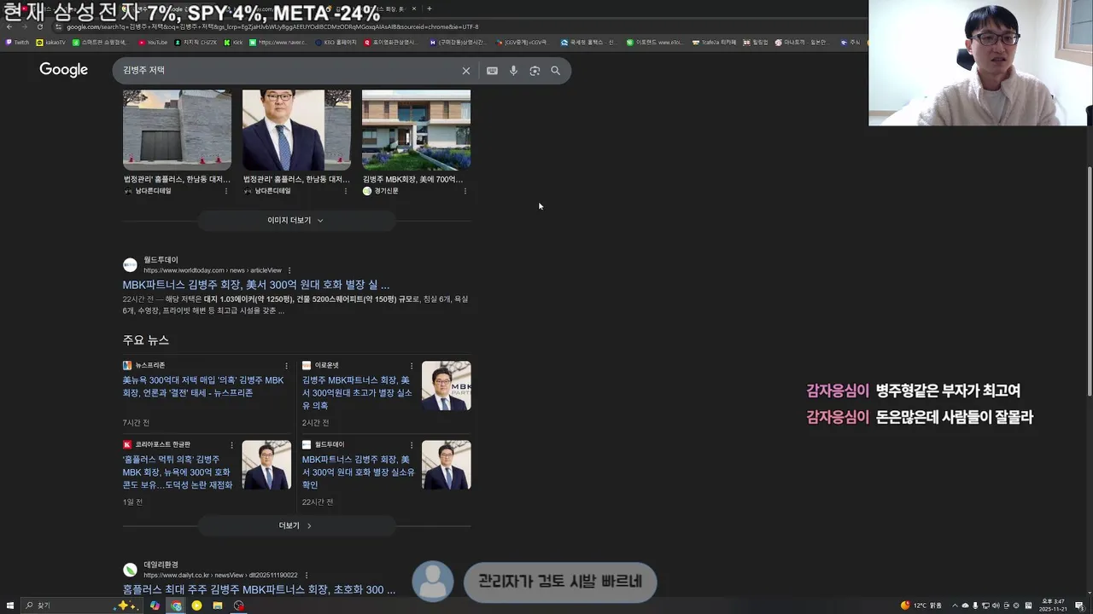Open options for the 경기신문 image result

tap(465, 191)
